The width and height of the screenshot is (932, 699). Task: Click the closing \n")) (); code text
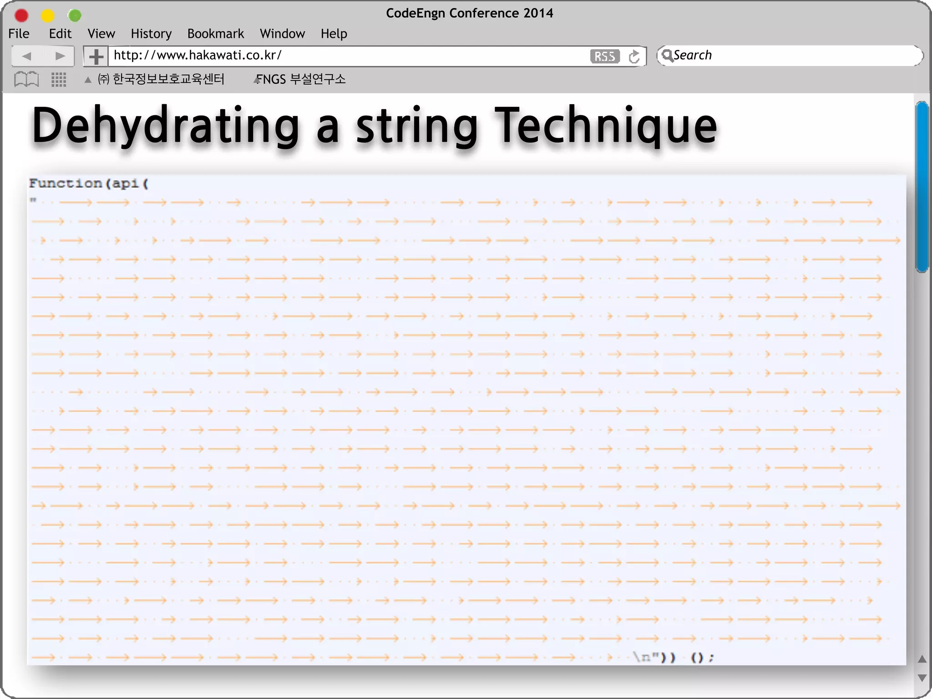674,658
